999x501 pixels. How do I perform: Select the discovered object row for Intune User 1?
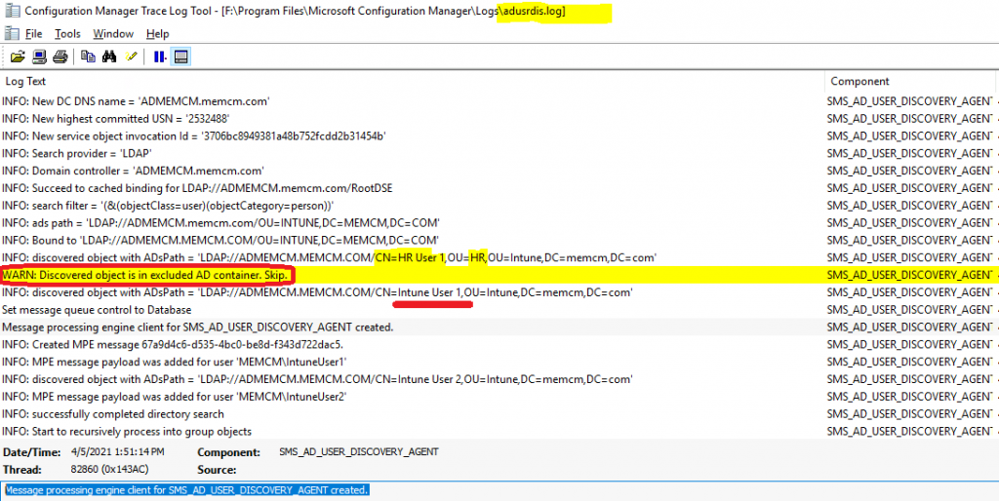coord(499,292)
